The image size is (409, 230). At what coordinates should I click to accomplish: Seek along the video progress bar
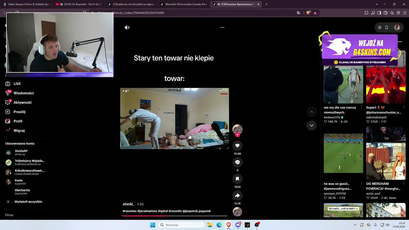tap(174, 216)
